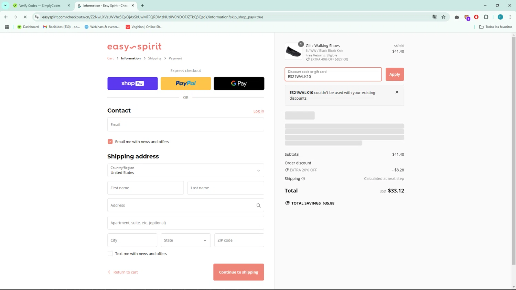Open the State dropdown
This screenshot has width=516, height=290.
(186, 240)
